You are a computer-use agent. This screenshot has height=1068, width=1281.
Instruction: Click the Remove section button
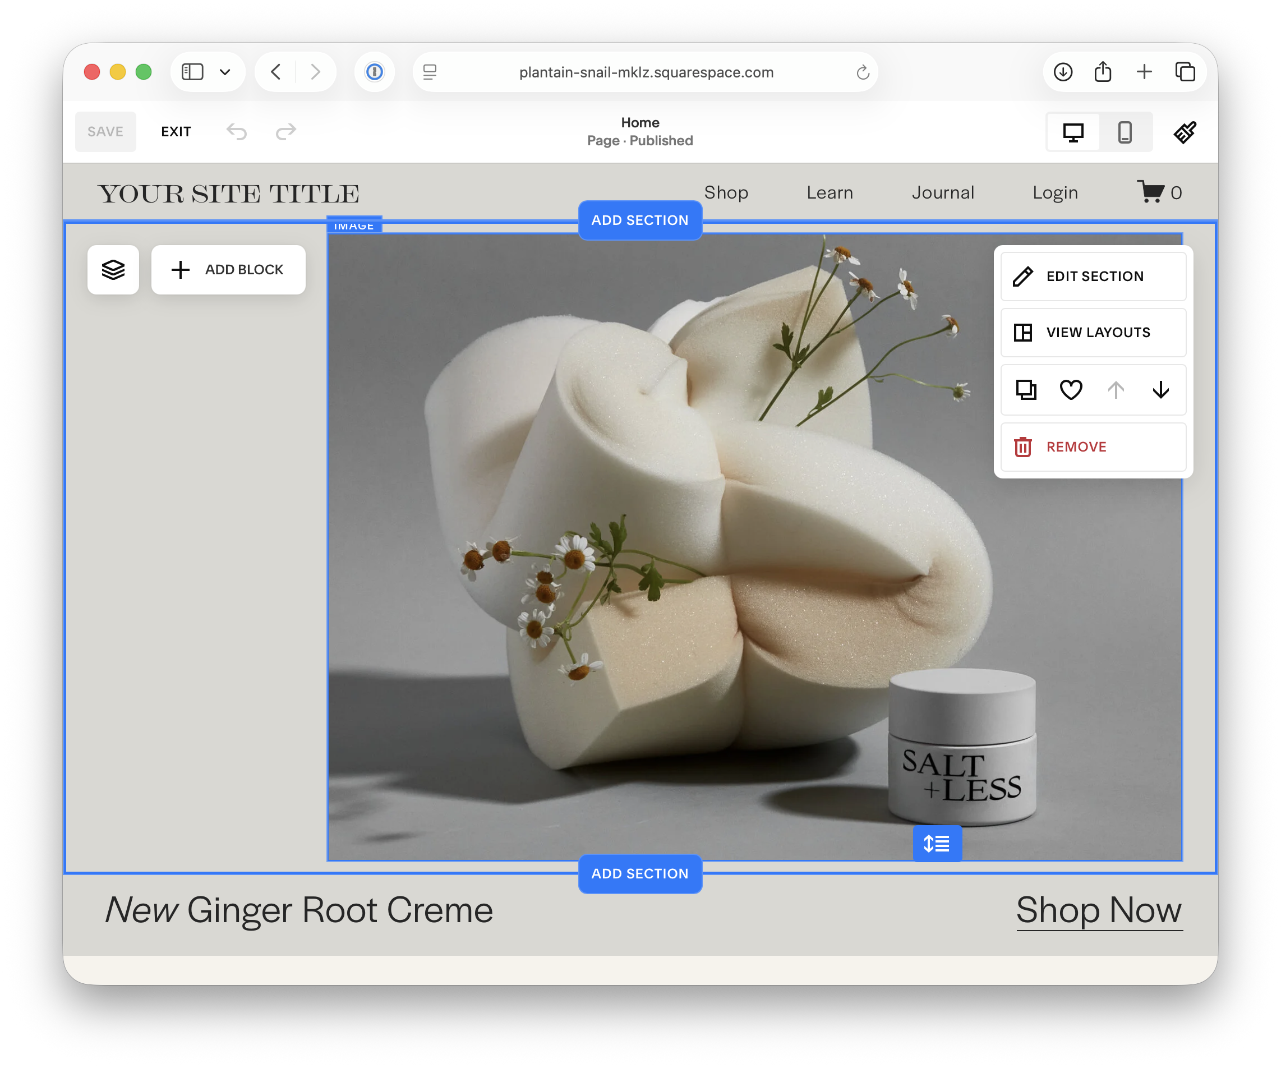point(1093,446)
